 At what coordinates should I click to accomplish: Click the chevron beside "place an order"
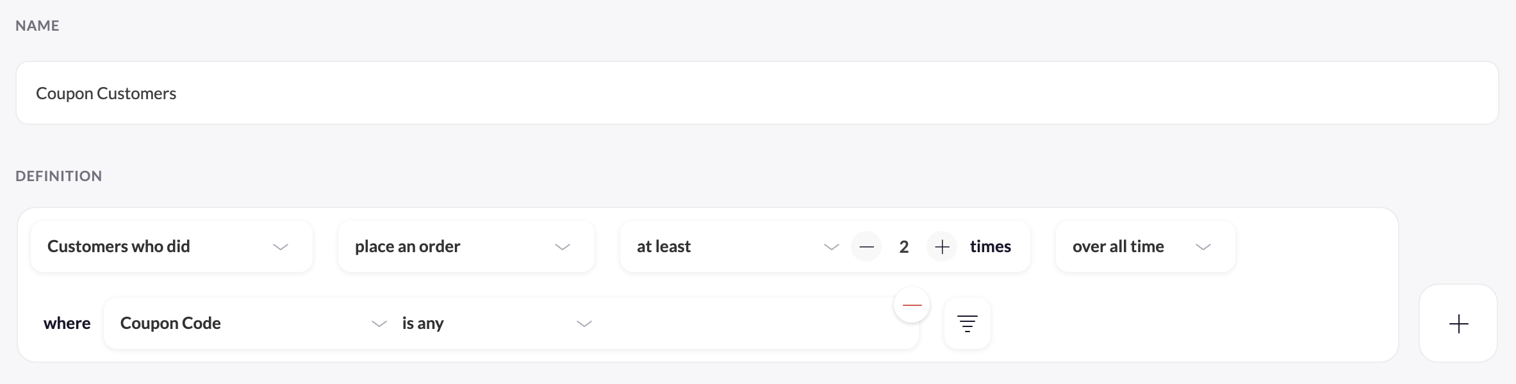point(563,247)
